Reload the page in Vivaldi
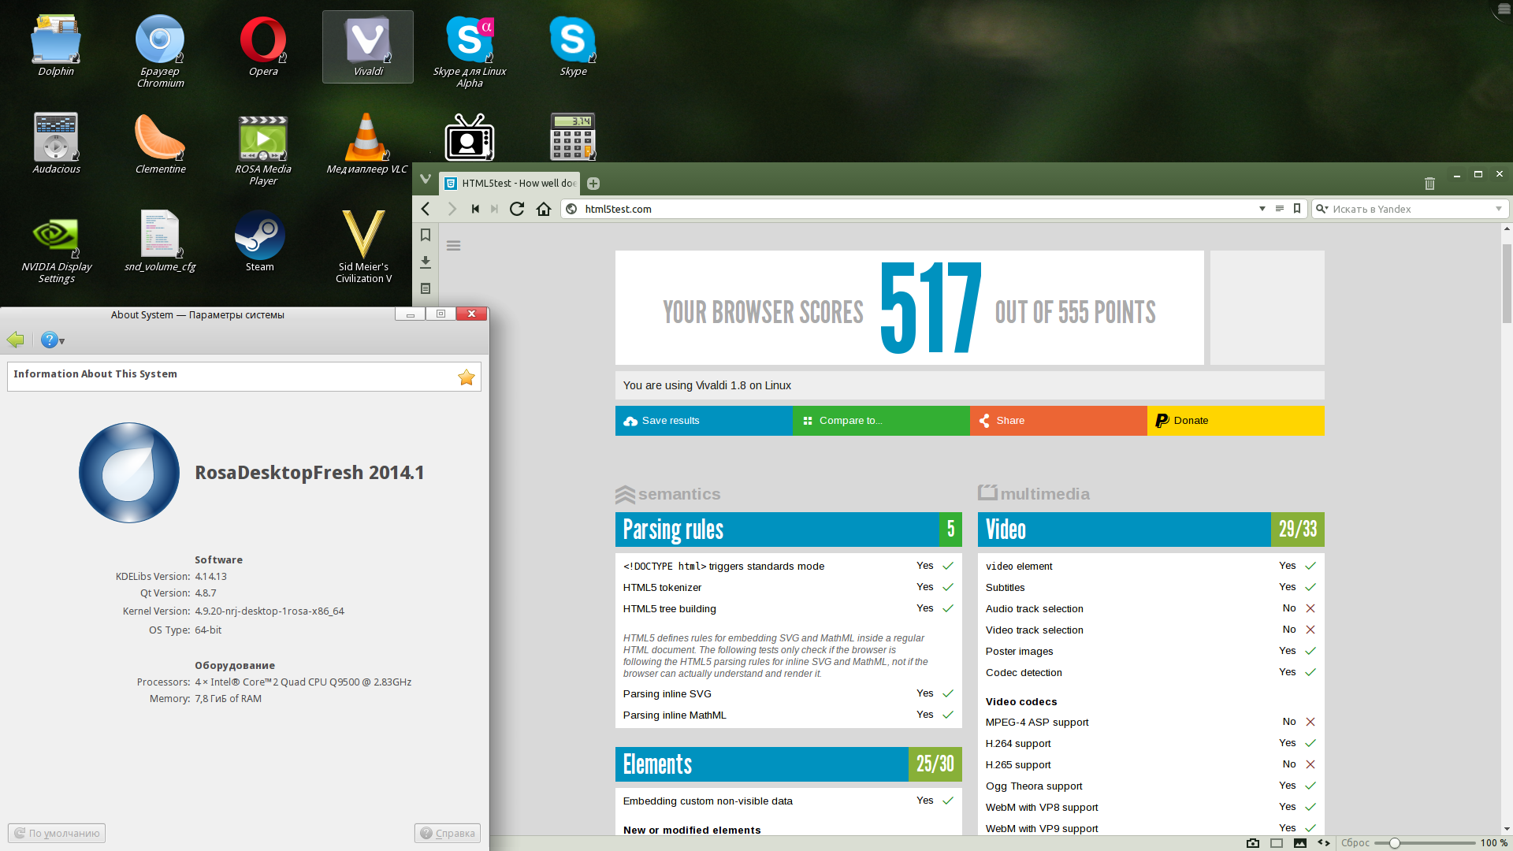 pos(517,209)
